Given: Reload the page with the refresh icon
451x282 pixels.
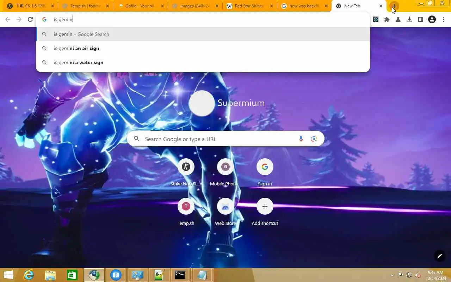Looking at the screenshot, I should [x=30, y=19].
